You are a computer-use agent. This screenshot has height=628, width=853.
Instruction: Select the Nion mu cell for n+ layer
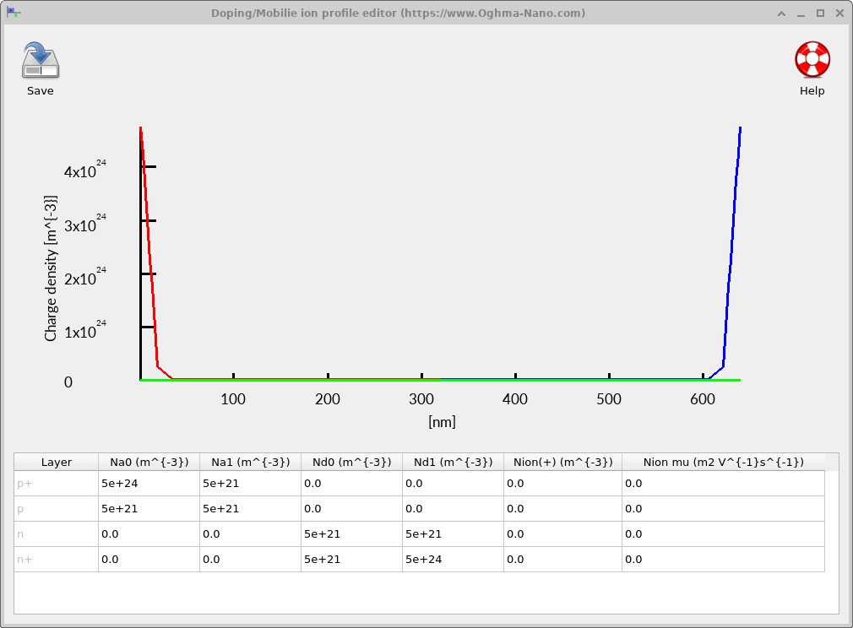tap(724, 559)
